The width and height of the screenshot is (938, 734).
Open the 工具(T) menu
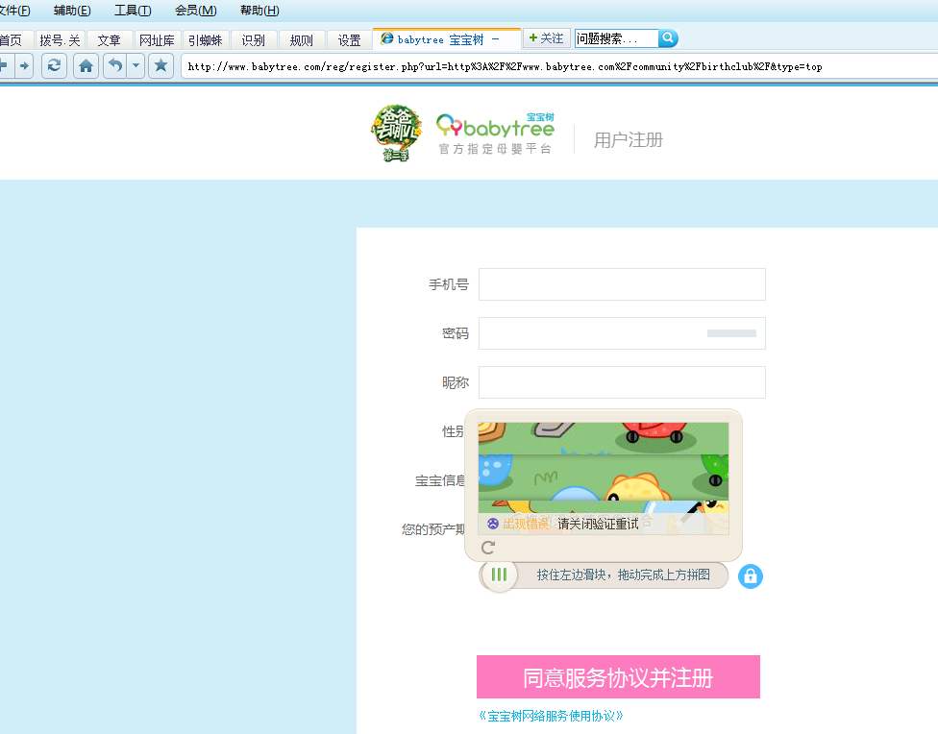pos(134,11)
